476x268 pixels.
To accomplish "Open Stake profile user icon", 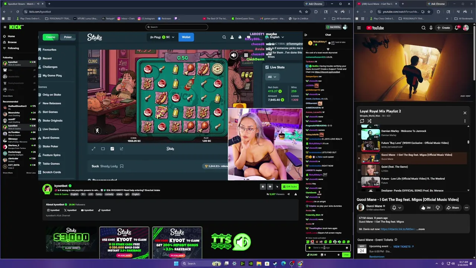I will pos(232,37).
